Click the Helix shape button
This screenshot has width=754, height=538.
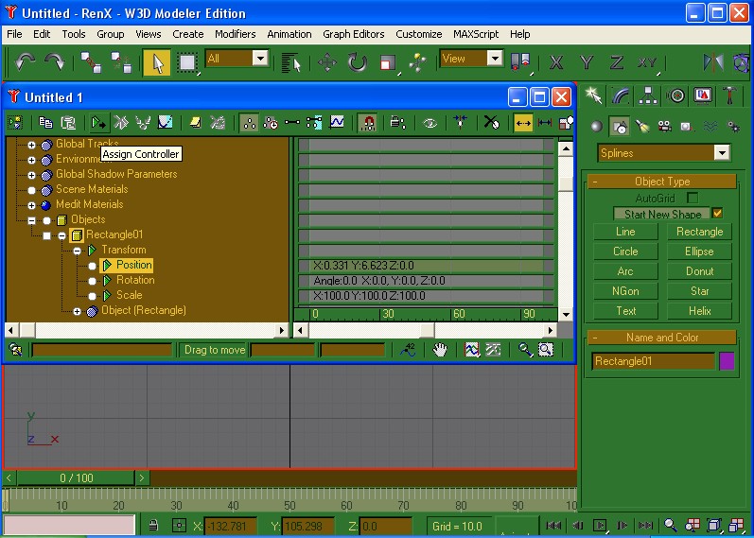click(x=699, y=311)
